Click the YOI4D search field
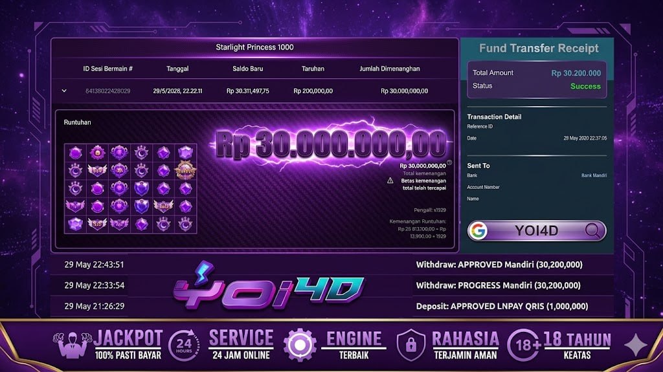The image size is (663, 372). tap(537, 231)
